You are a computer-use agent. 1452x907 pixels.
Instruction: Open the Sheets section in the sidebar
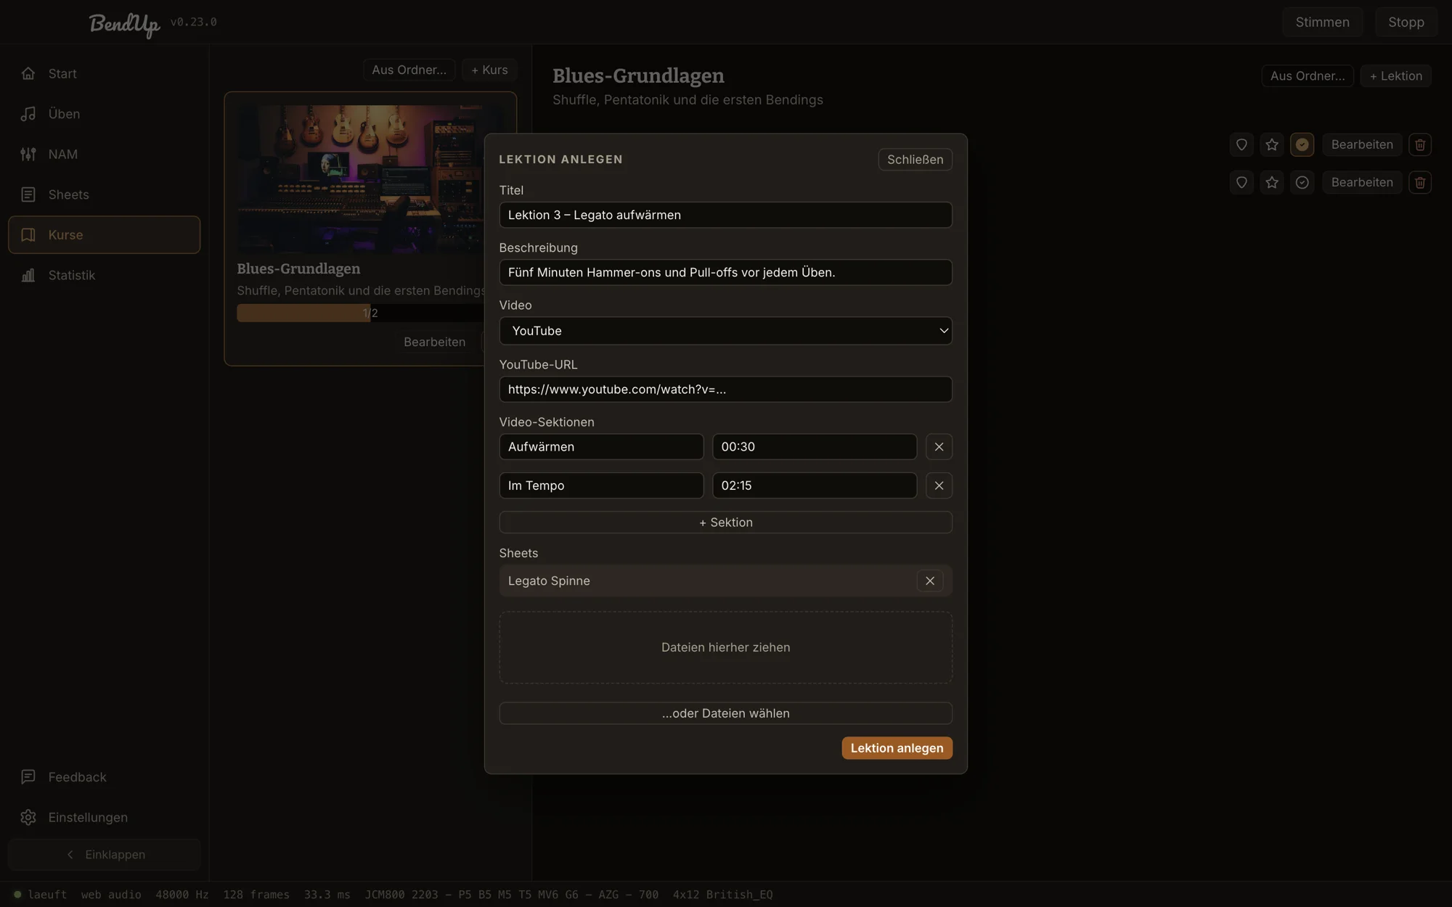pos(104,194)
